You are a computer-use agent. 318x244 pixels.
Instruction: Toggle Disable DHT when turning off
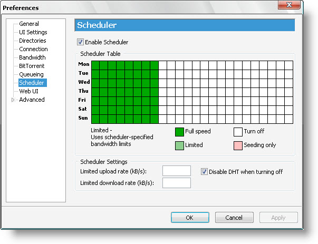[x=204, y=172]
